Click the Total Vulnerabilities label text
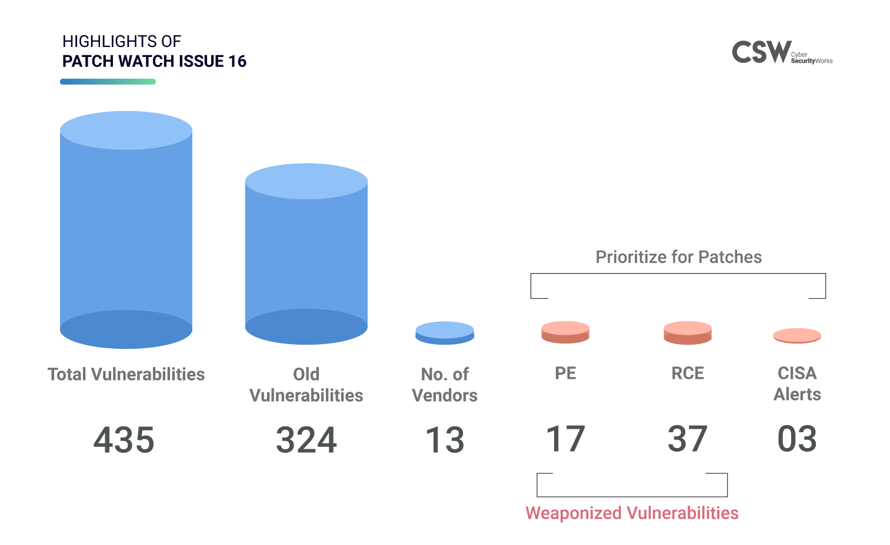 pos(126,374)
